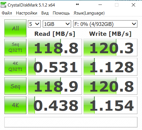Close the CrystalDiskMark window
142x130 pixels.
pyautogui.click(x=133, y=5)
